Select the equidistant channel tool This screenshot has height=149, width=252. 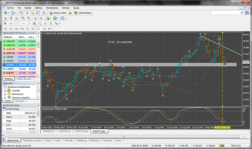pyautogui.click(x=34, y=23)
